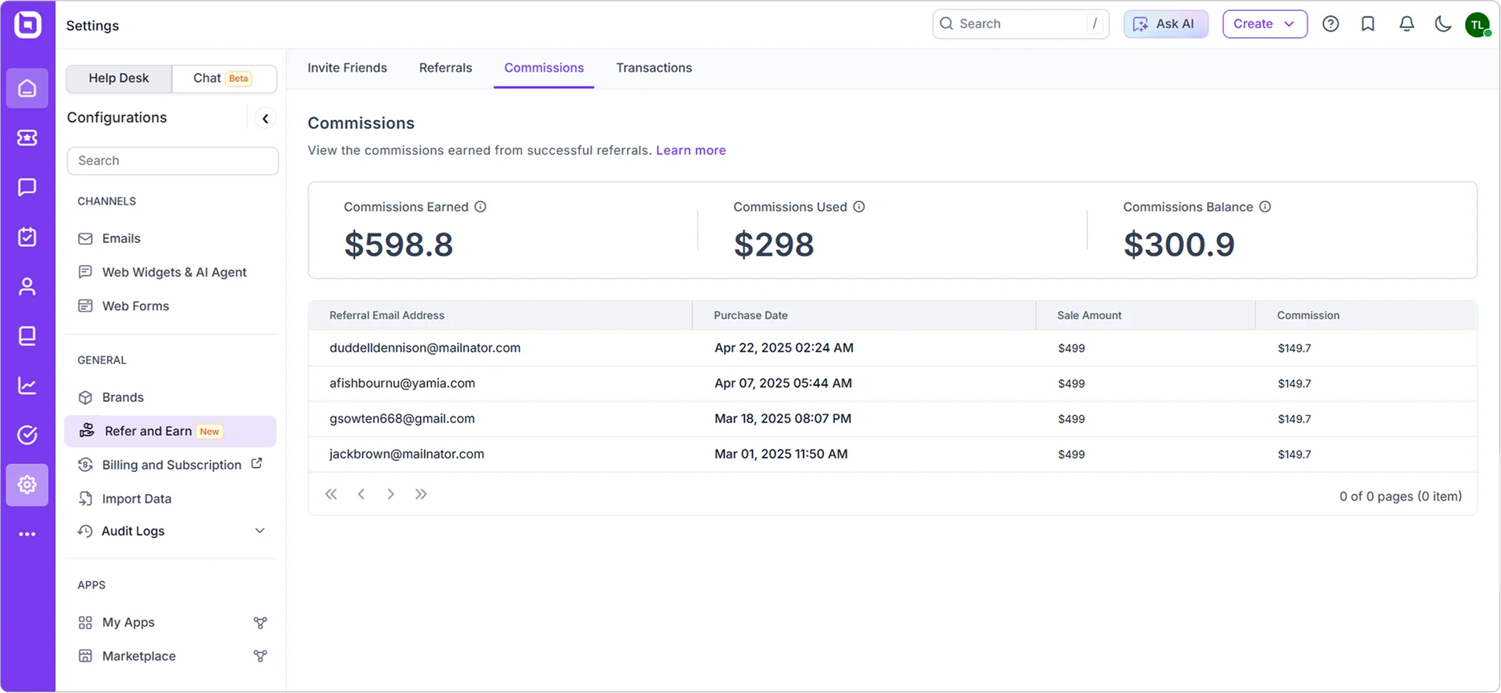Go to the next page of results
Image resolution: width=1501 pixels, height=693 pixels.
[x=391, y=494]
